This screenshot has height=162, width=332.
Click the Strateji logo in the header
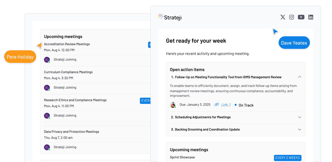(x=170, y=17)
